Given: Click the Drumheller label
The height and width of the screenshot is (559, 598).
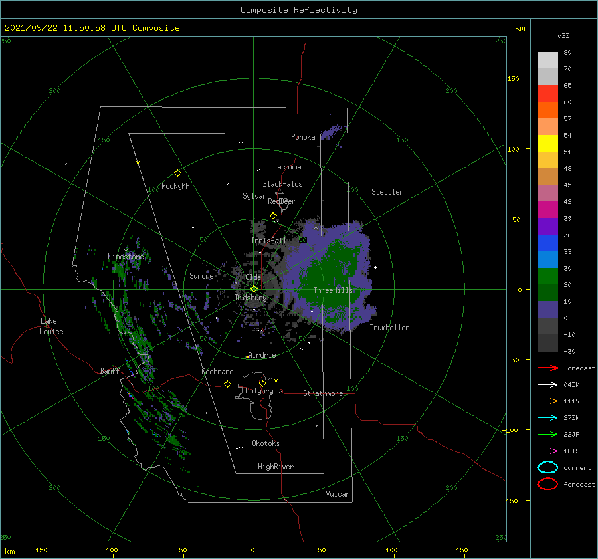Looking at the screenshot, I should [x=389, y=328].
